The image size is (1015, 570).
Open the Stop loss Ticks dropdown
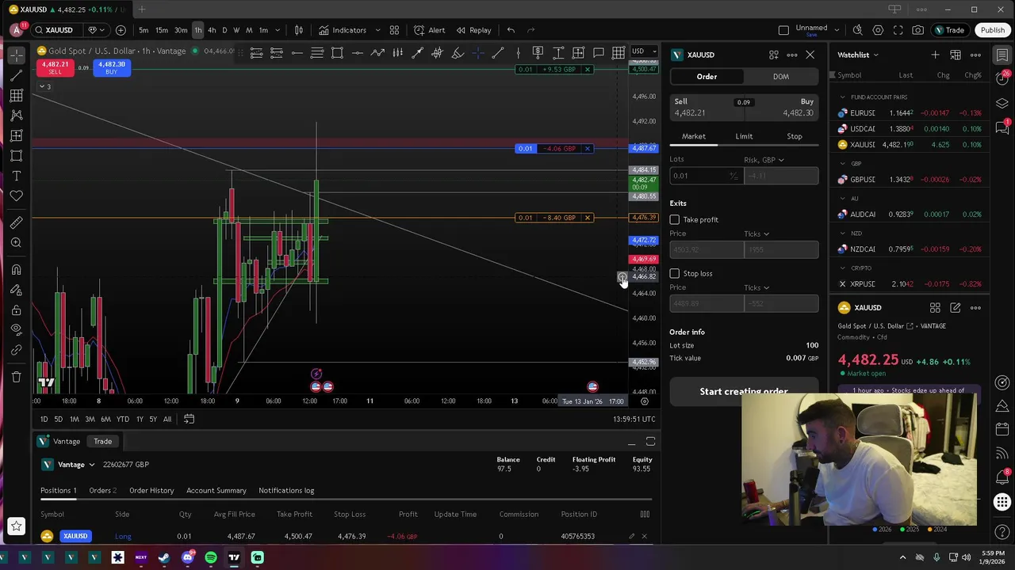point(756,287)
